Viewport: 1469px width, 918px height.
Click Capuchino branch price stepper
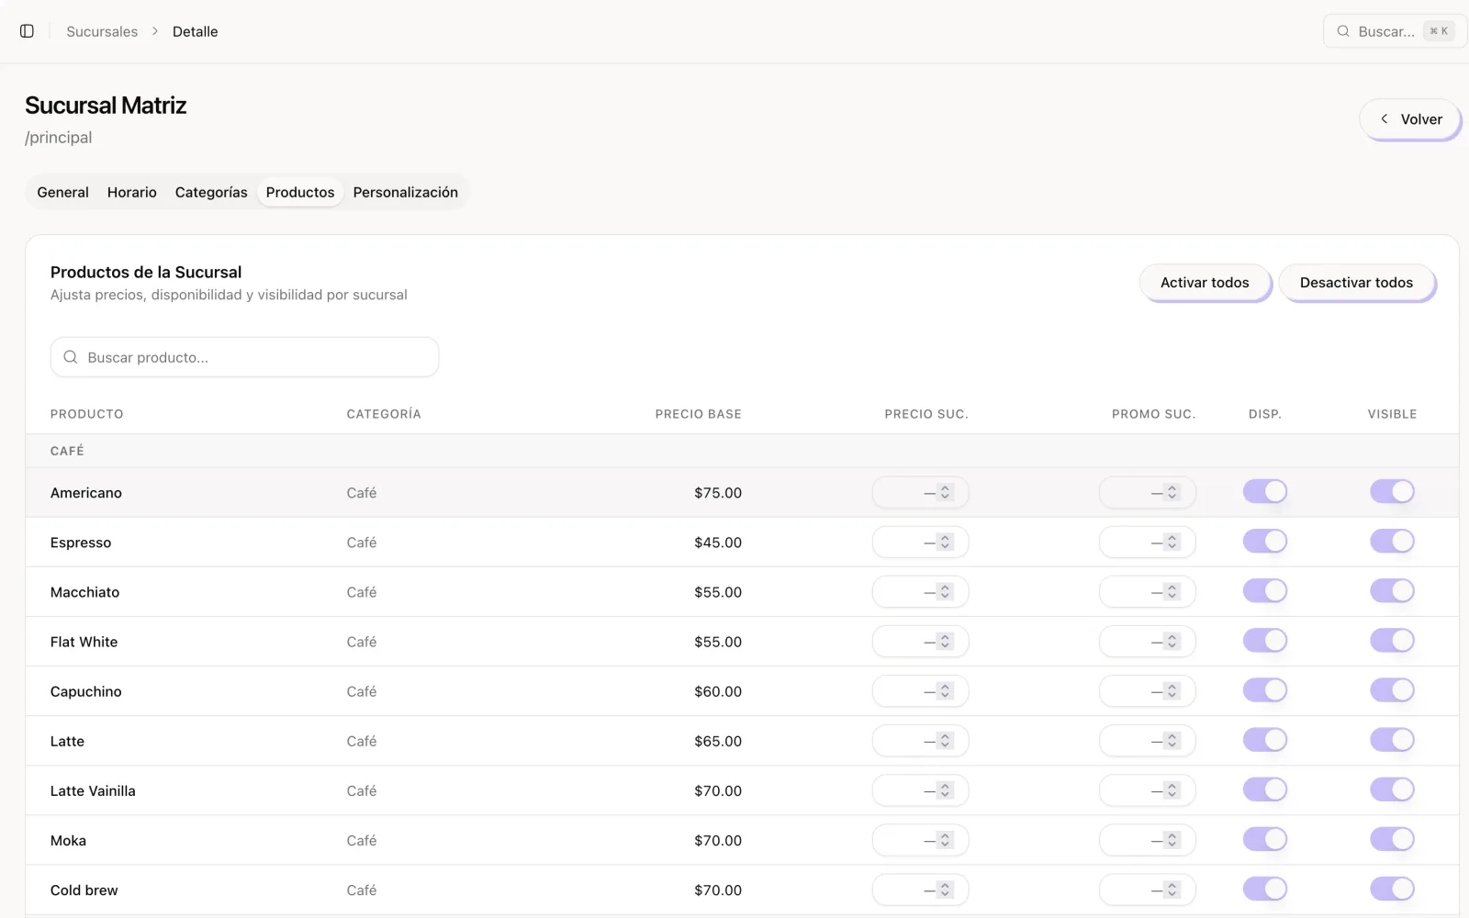click(945, 691)
